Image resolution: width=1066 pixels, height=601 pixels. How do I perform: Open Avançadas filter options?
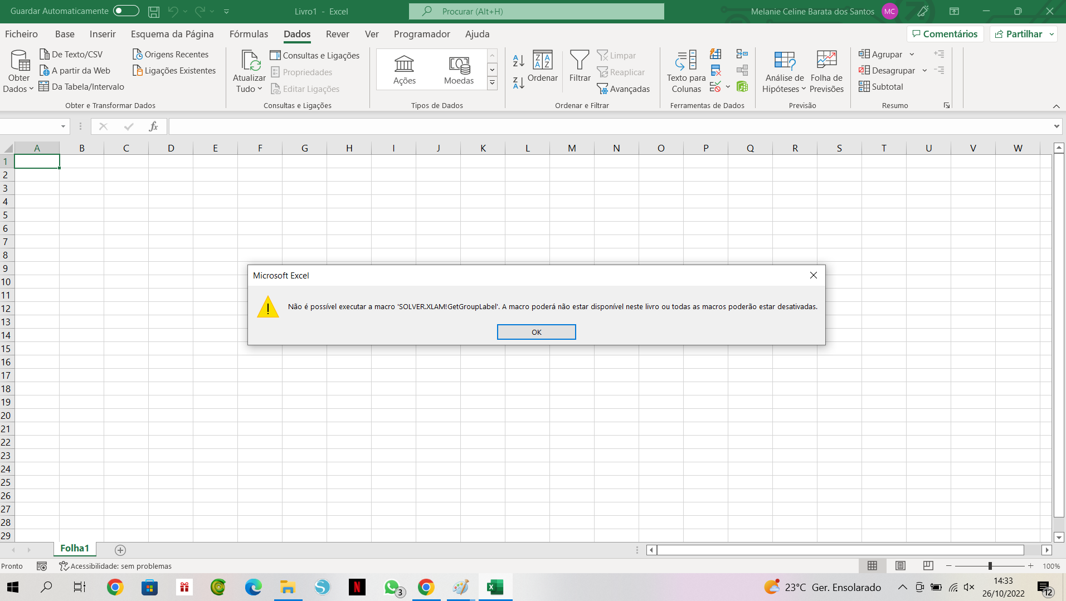click(623, 89)
